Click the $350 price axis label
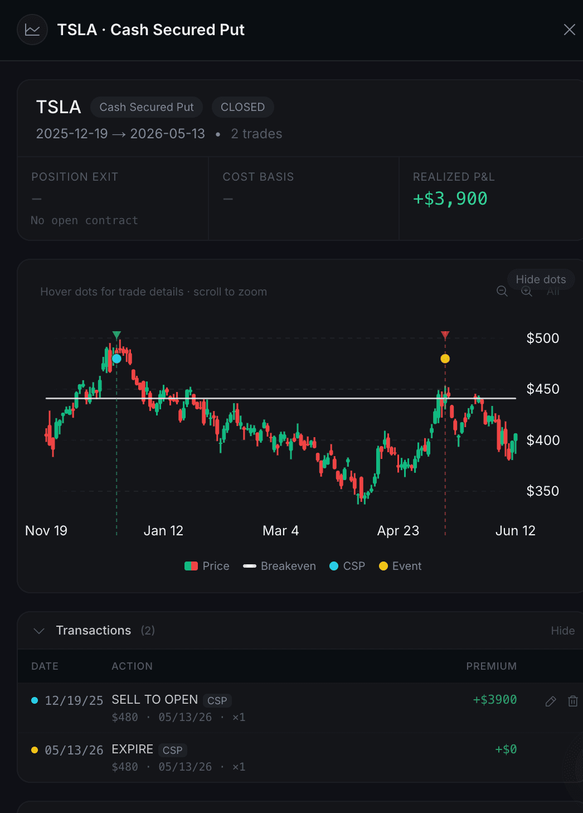Screen dimensions: 583x813 click(543, 491)
